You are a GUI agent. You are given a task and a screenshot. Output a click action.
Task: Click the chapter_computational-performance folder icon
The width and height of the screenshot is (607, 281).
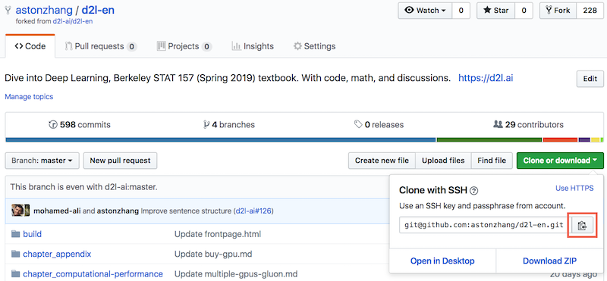(x=15, y=274)
